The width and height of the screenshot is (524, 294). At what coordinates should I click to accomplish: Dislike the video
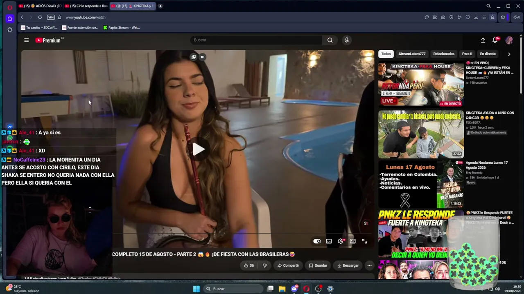click(x=264, y=265)
